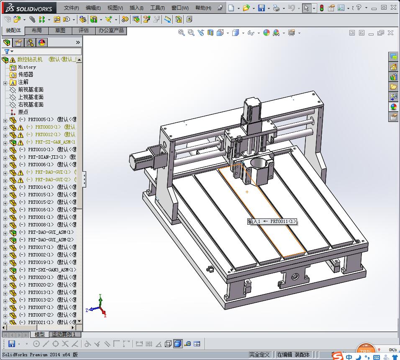The image size is (400, 360).
Task: Open the feature tree filter dropdown
Action: click(8, 51)
